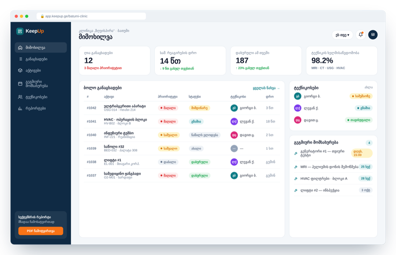Click asset ინფუზიური ტუმბო
Viewport: 396px width, 255px height.
pyautogui.click(x=119, y=133)
